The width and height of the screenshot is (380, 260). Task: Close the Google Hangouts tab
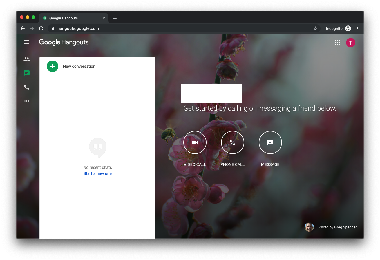[104, 18]
